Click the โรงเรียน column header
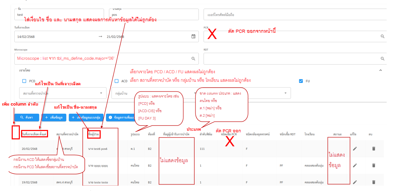 click(x=310, y=134)
